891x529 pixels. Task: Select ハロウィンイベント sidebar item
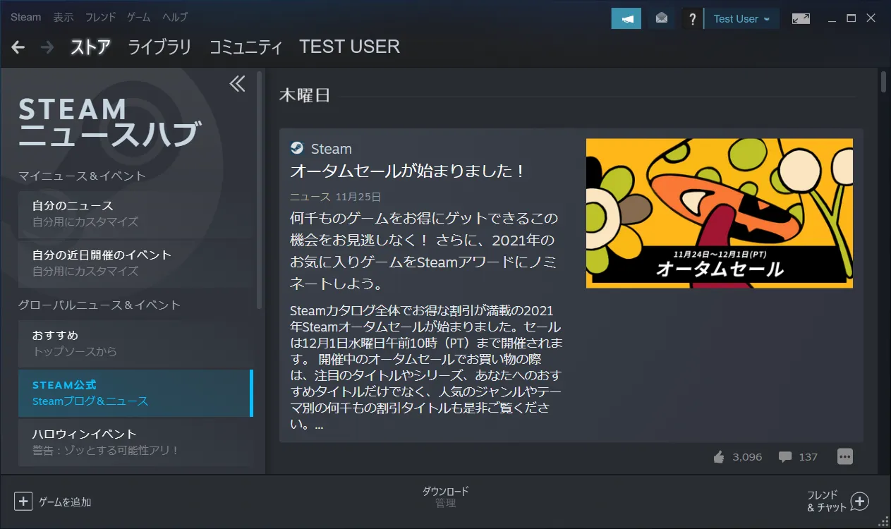pos(135,442)
